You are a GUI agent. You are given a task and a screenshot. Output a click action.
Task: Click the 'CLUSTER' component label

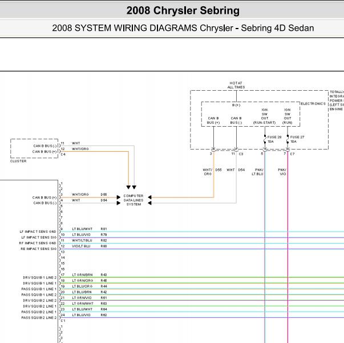(18, 161)
